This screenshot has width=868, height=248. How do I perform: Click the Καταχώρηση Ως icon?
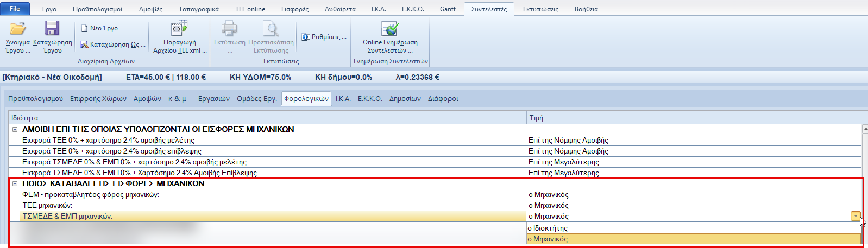click(84, 44)
